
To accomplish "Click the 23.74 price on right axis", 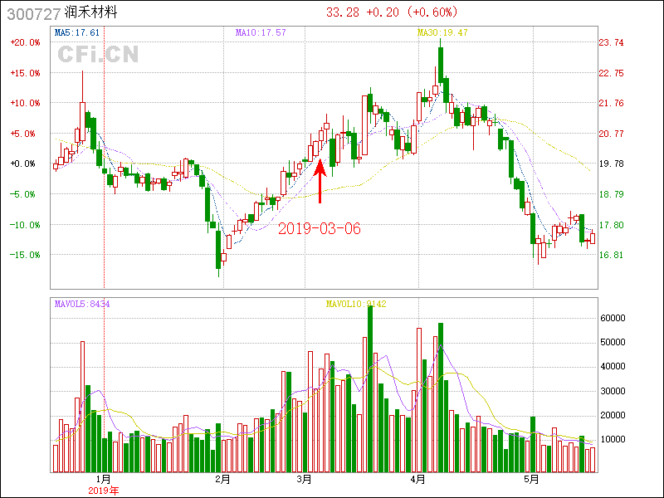I will pyautogui.click(x=612, y=42).
